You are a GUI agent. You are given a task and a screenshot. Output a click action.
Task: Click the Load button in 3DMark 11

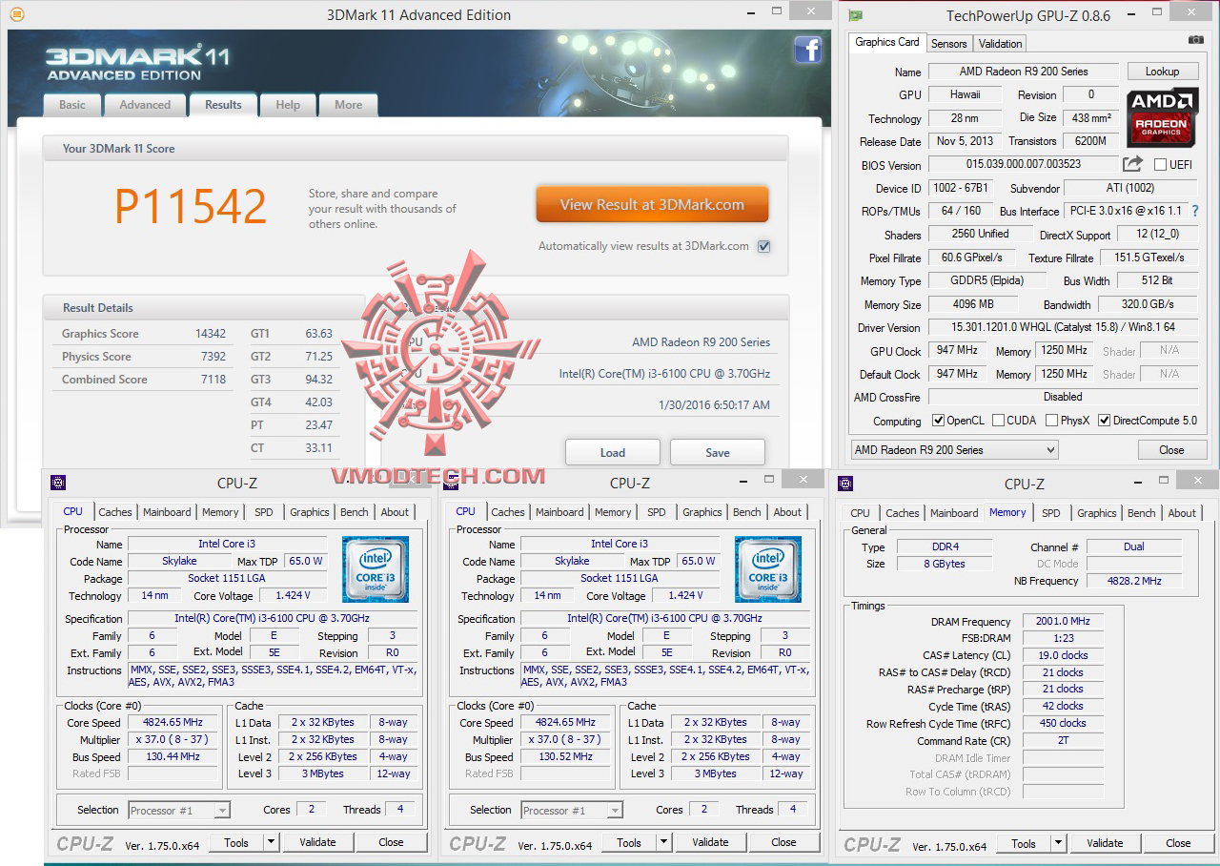click(x=613, y=453)
